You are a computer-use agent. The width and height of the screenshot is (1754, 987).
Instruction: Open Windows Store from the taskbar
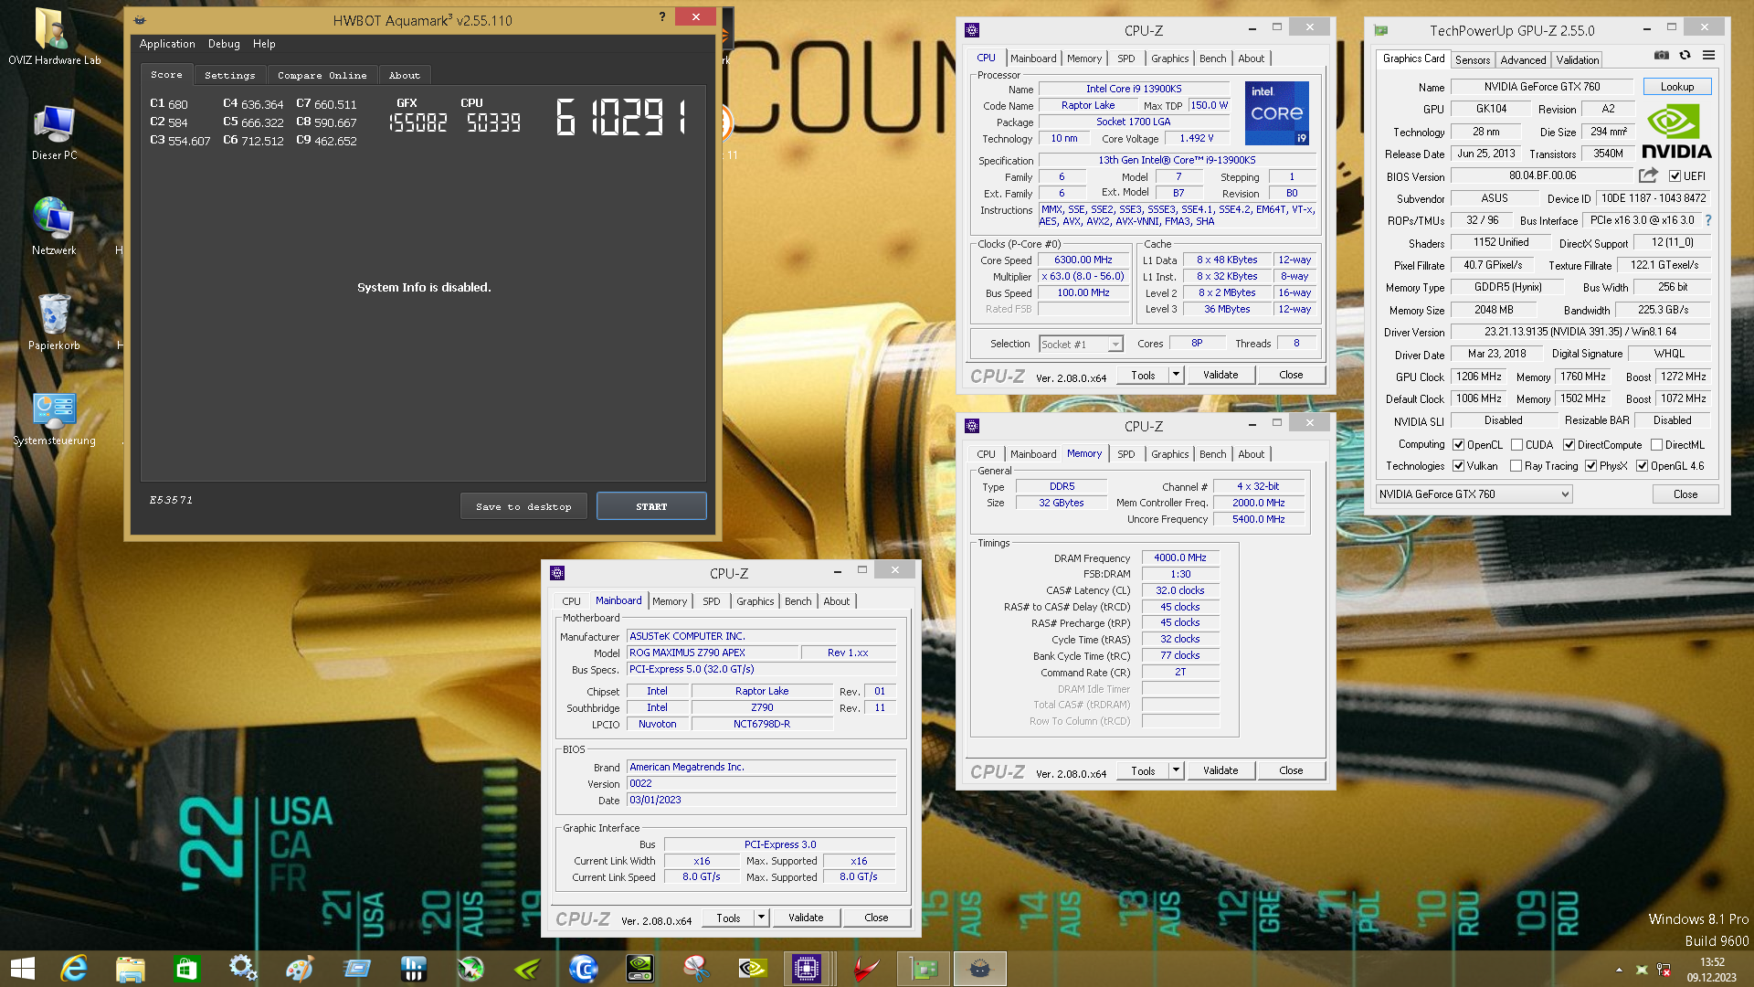coord(187,969)
